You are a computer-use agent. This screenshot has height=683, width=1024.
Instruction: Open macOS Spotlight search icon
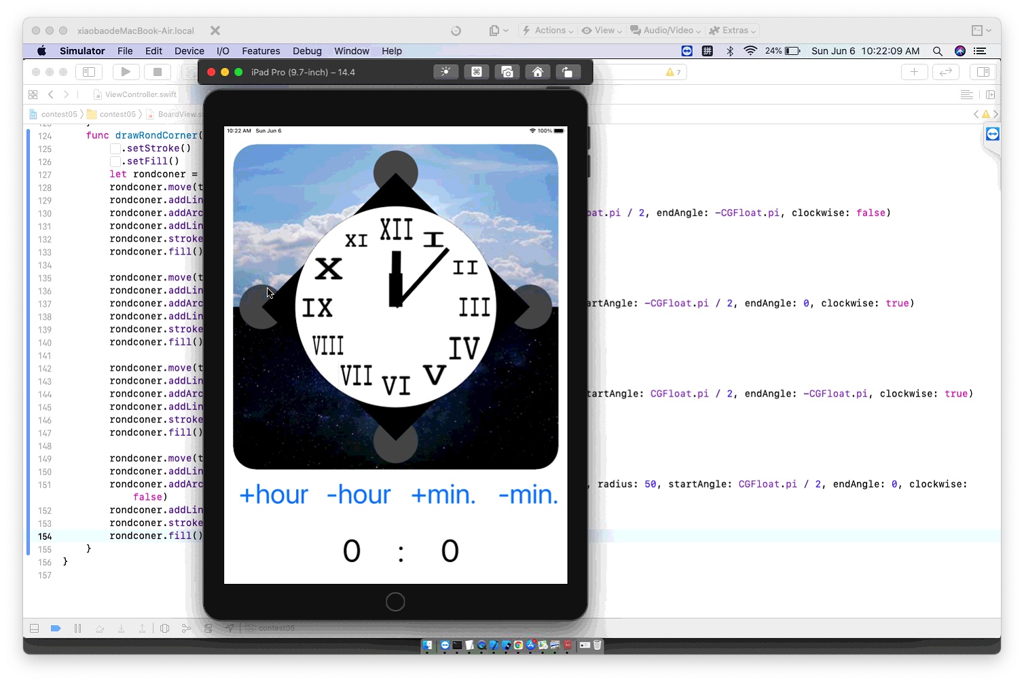click(938, 51)
